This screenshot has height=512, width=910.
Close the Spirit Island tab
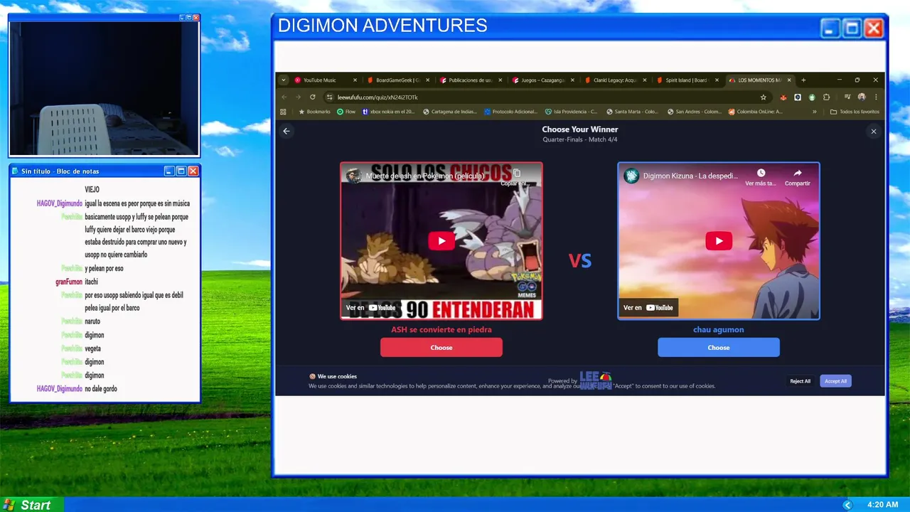717,80
